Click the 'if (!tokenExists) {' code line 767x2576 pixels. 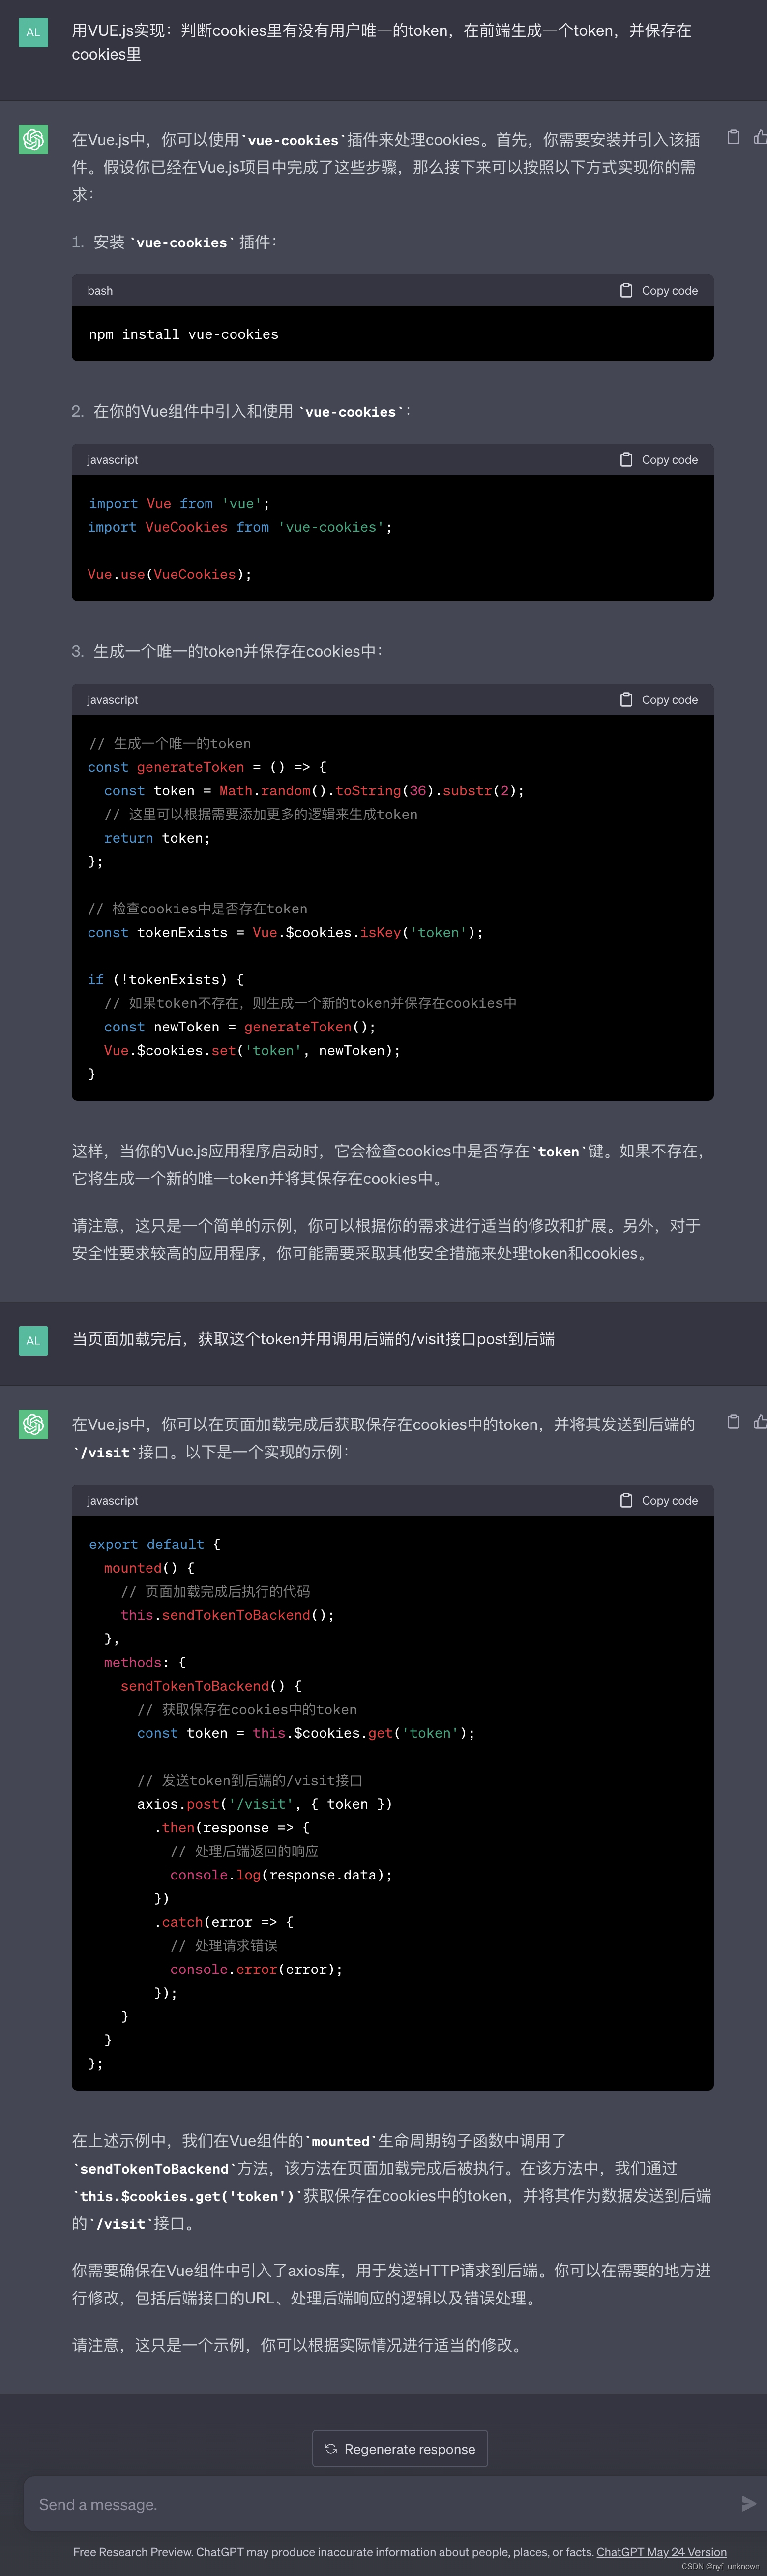tap(166, 979)
